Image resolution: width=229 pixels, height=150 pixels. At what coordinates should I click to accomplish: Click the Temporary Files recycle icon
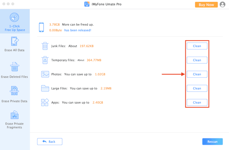(x=45, y=60)
